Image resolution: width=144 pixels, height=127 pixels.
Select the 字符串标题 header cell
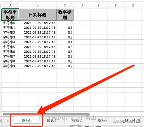pos(10,15)
